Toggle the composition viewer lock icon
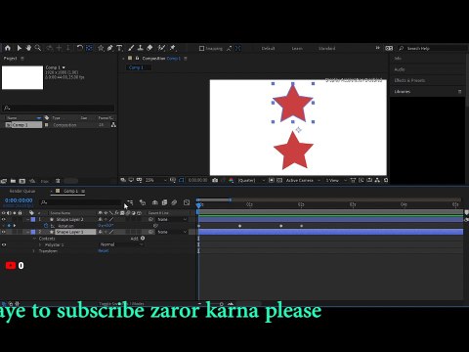469x352 pixels. click(137, 58)
